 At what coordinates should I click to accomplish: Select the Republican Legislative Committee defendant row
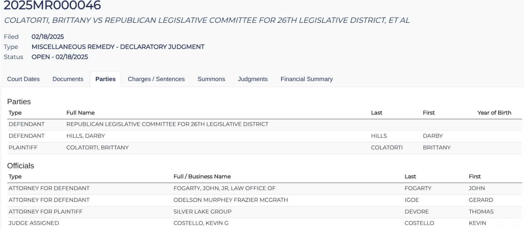click(167, 124)
